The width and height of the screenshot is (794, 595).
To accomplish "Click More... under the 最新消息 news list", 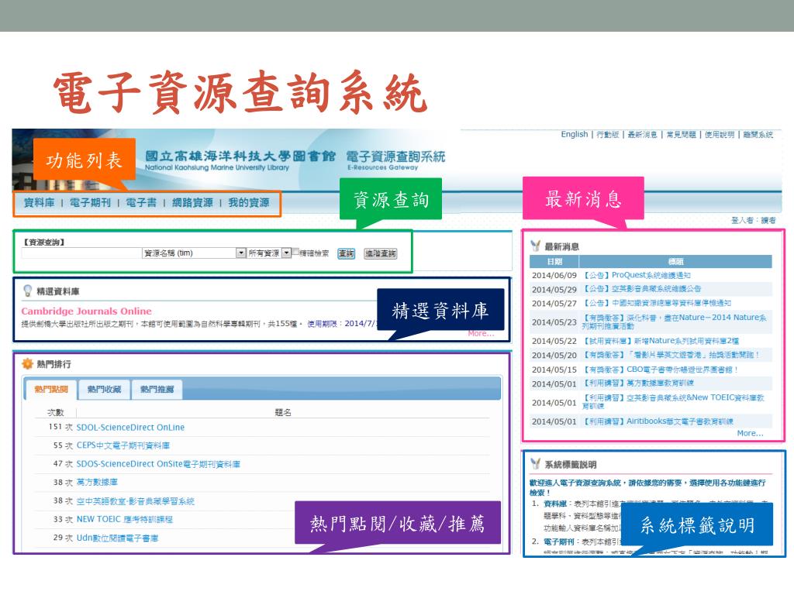I will 750,434.
